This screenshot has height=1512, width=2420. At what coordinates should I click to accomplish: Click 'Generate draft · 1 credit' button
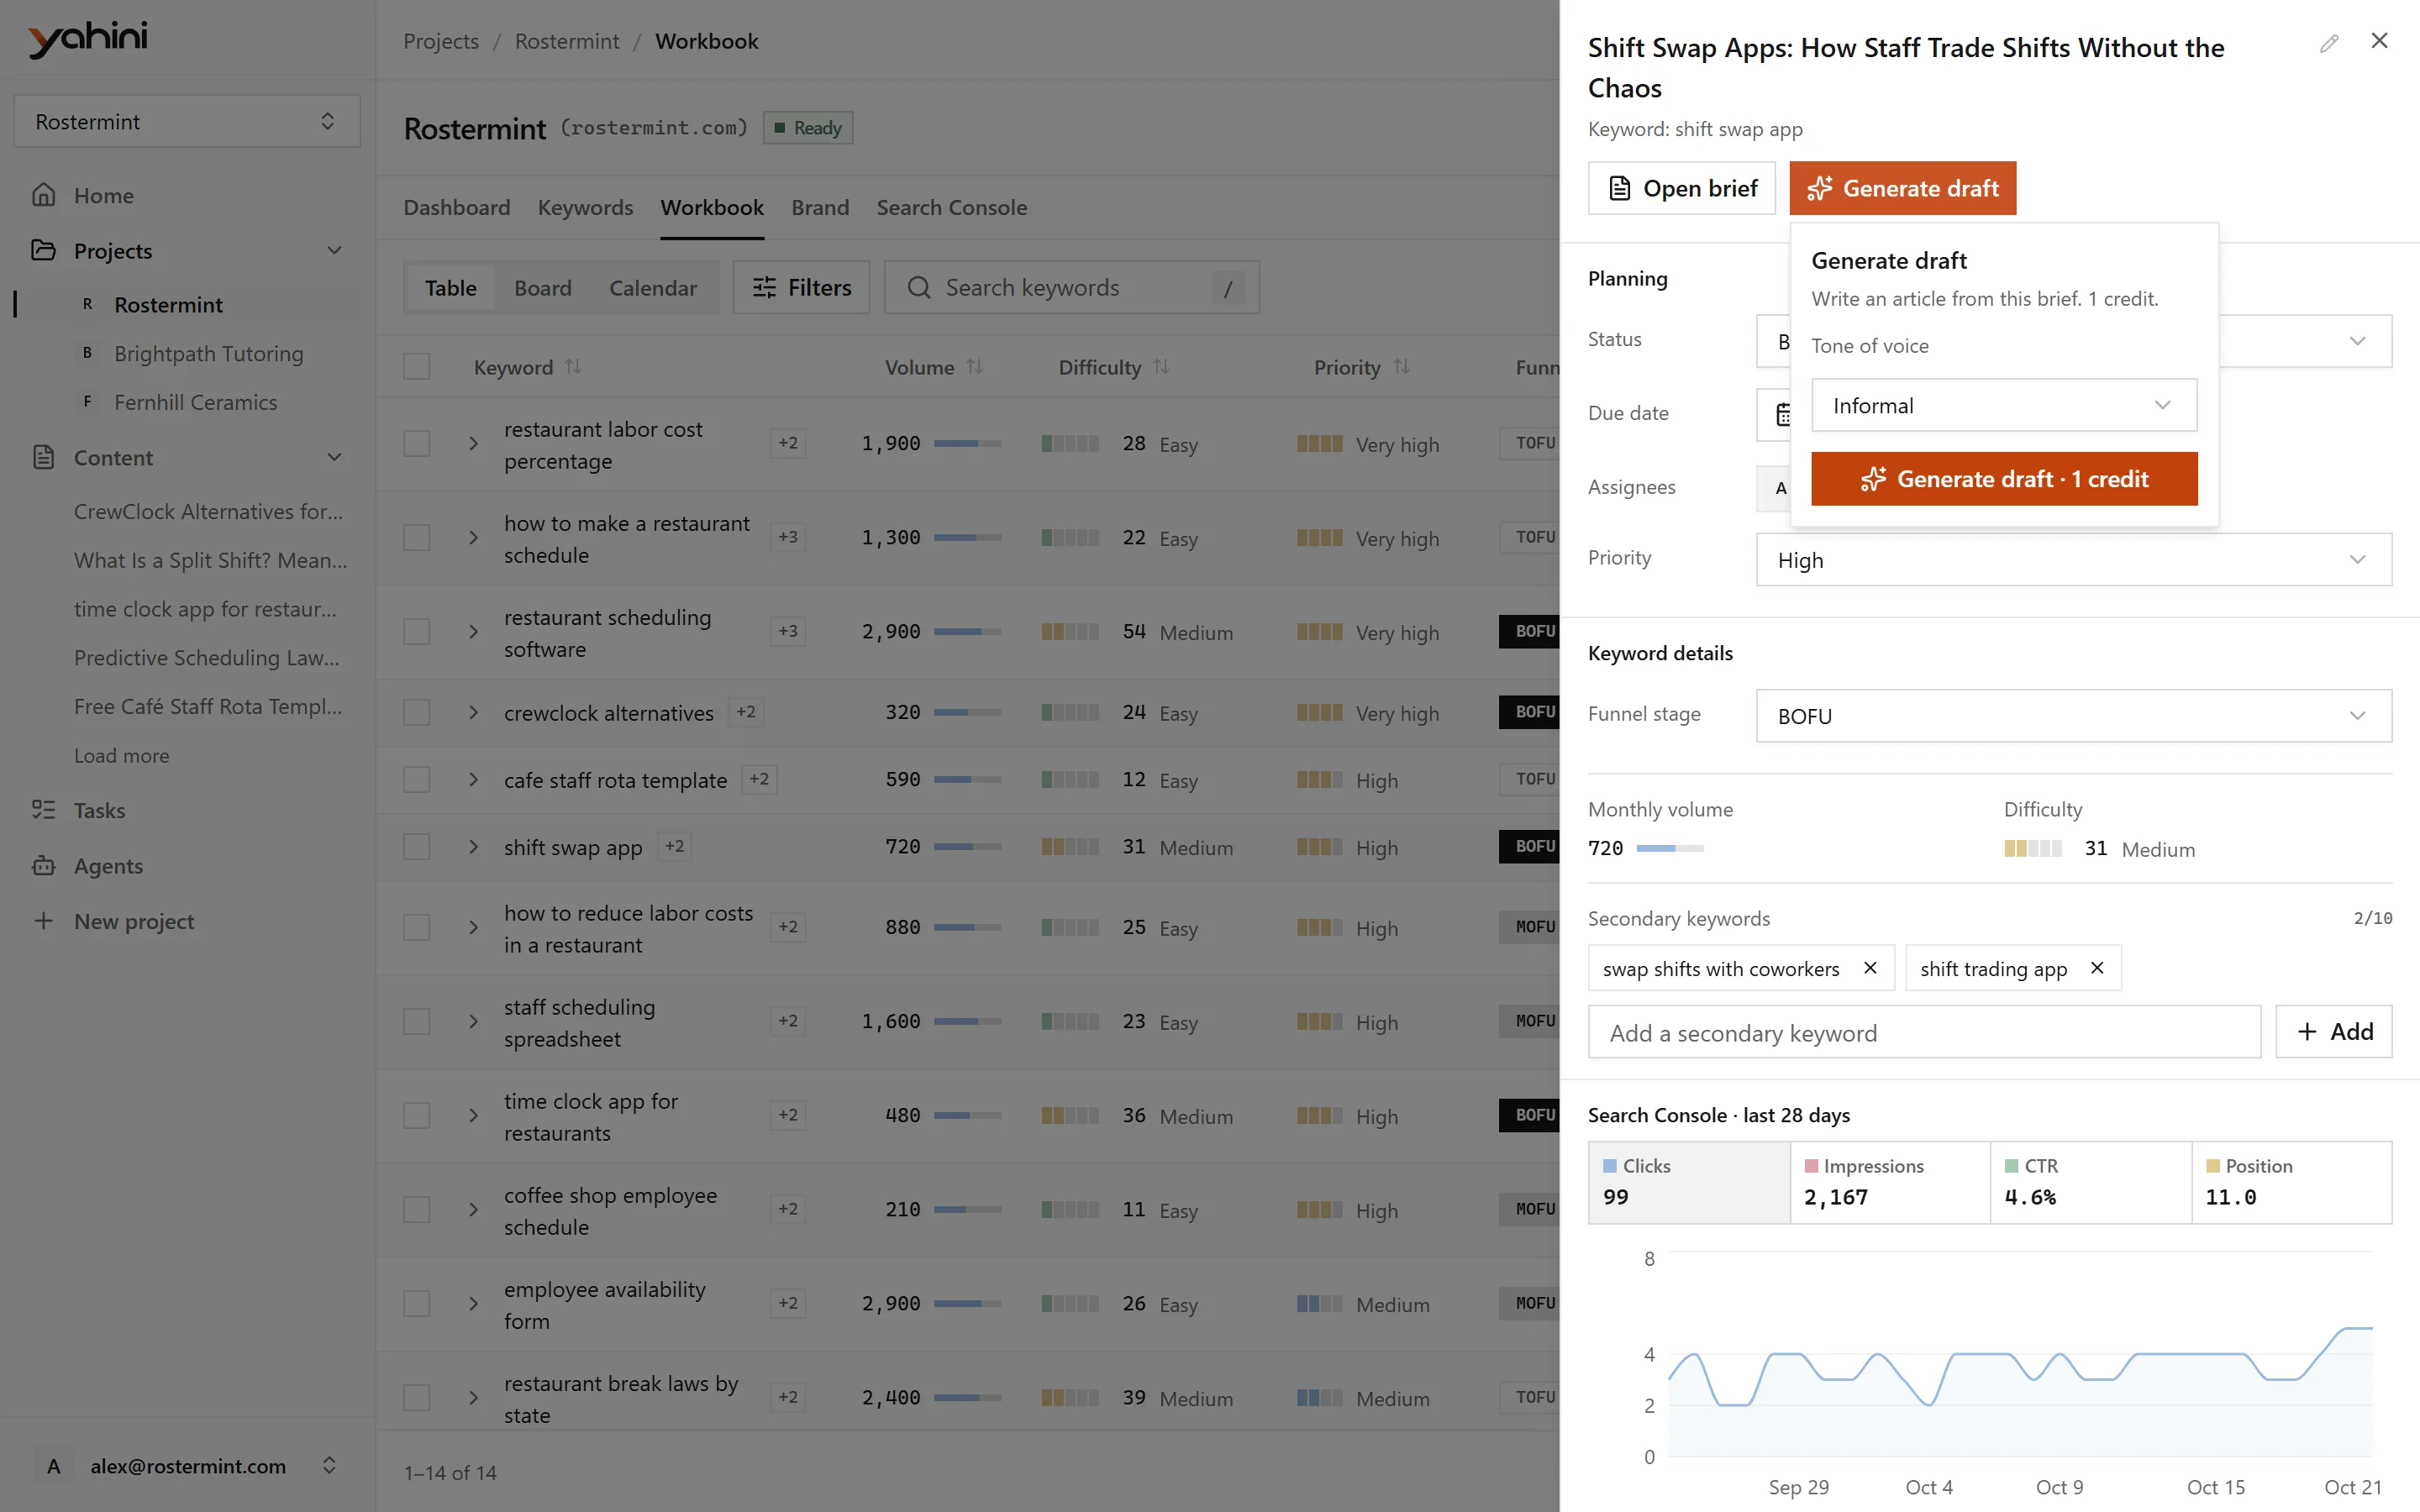pyautogui.click(x=2004, y=479)
